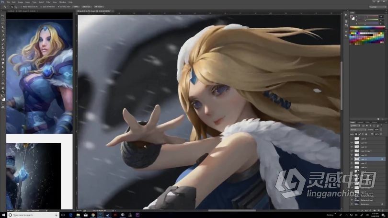Select the Dodge tool
The image size is (388, 218).
pos(3,67)
